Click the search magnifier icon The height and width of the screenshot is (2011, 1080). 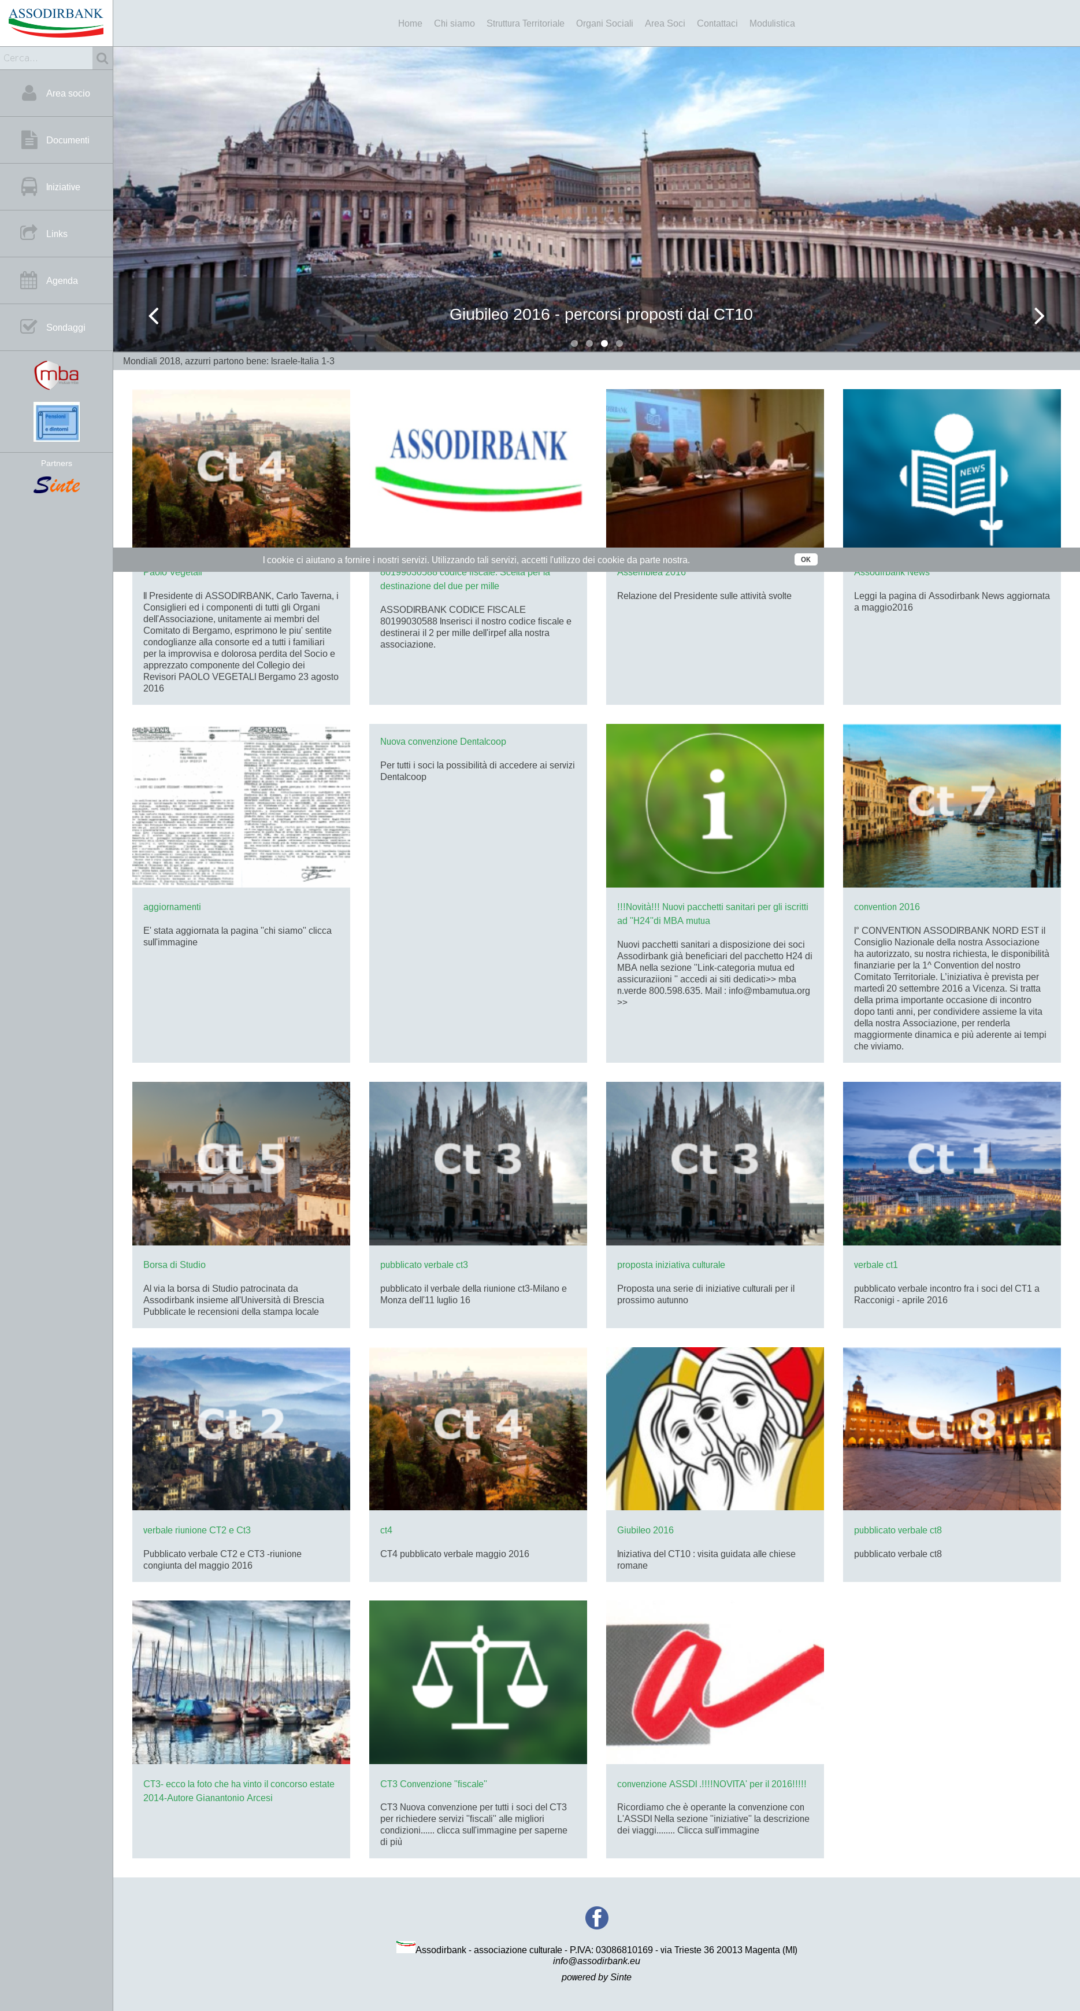(x=102, y=58)
